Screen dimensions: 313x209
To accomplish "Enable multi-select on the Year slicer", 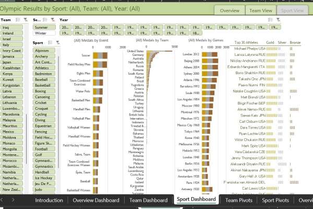I will [x=270, y=20].
